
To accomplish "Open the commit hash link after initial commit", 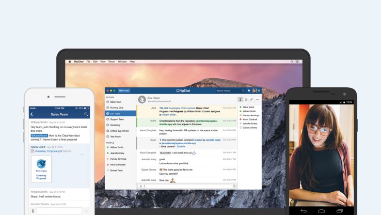I will [181, 147].
